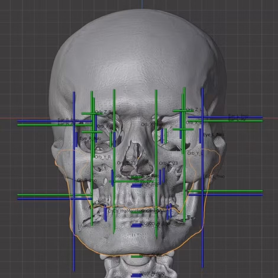Select the Orb_Z_L marker label

click(194, 110)
